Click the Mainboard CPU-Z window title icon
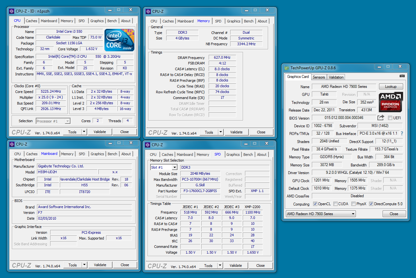Screen dimensions: 416x278 (x=12, y=144)
